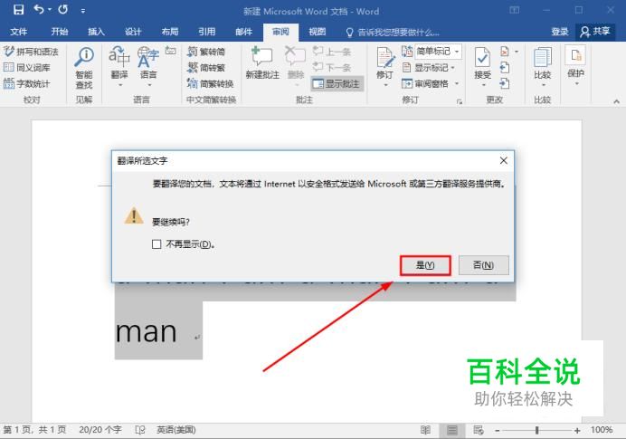The image size is (626, 439).
Task: Switch to the 邮件 ribbon tab
Action: point(243,32)
